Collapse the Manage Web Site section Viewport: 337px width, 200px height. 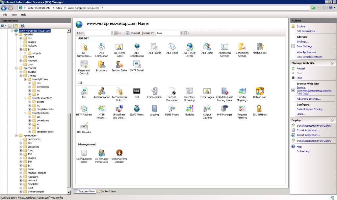(x=332, y=63)
